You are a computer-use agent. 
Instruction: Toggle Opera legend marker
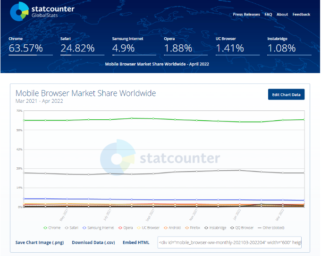coord(126,228)
